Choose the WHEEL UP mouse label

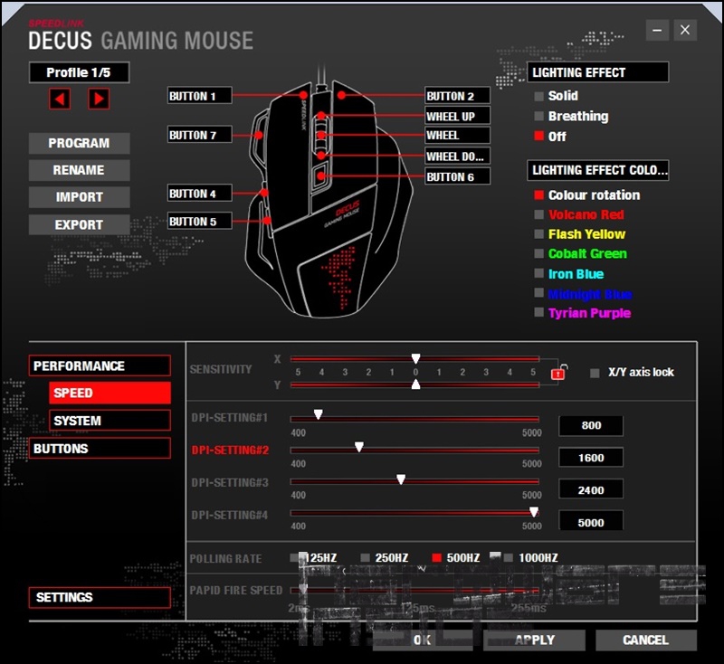[x=457, y=116]
